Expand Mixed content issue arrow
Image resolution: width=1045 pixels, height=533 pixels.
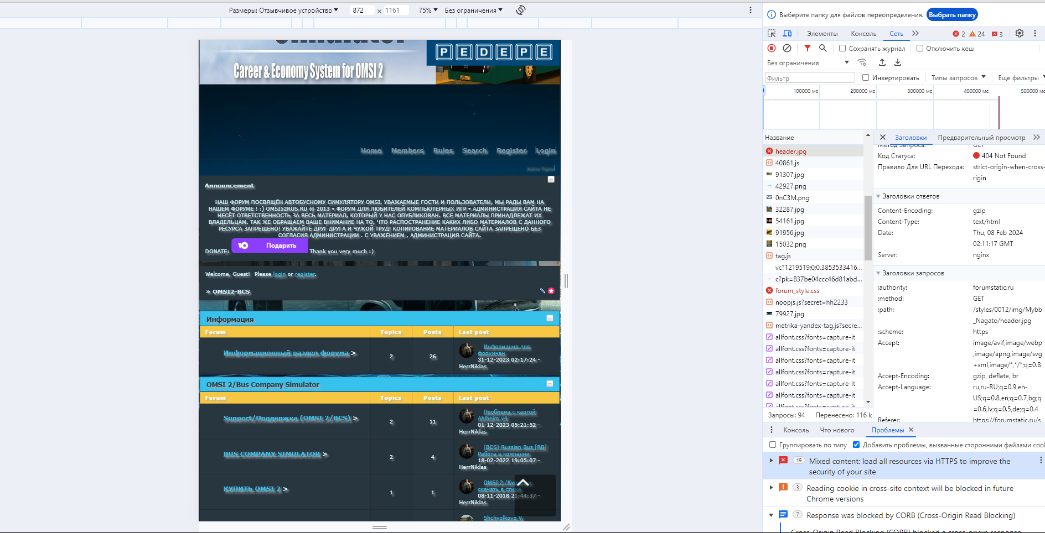coord(771,460)
